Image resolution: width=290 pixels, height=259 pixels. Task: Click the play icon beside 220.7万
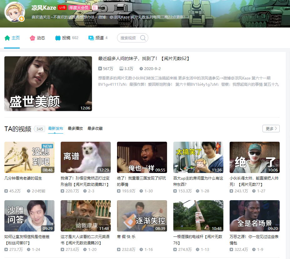(x=62, y=191)
